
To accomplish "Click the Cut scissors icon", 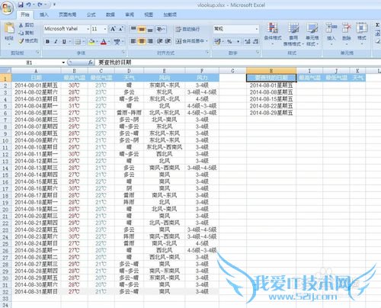I will coord(21,25).
